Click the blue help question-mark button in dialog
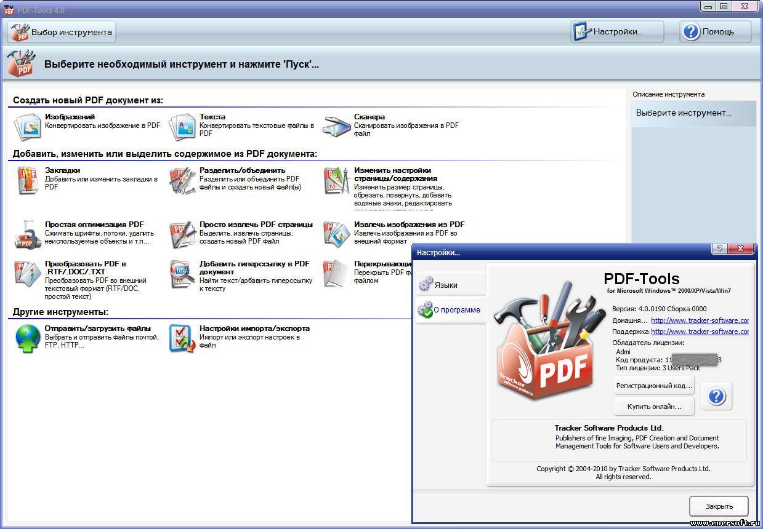This screenshot has height=529, width=763. tap(716, 396)
